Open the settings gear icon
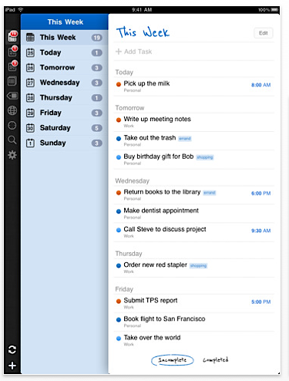The height and width of the screenshot is (381, 289). (x=12, y=155)
